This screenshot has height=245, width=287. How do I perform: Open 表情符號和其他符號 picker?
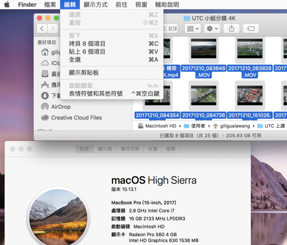pyautogui.click(x=112, y=94)
